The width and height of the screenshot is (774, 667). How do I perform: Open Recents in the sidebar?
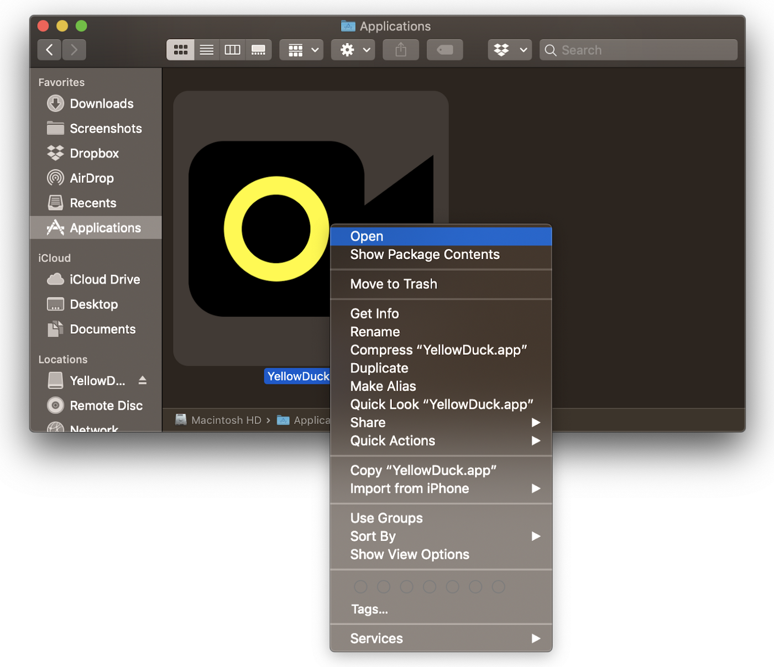click(96, 203)
